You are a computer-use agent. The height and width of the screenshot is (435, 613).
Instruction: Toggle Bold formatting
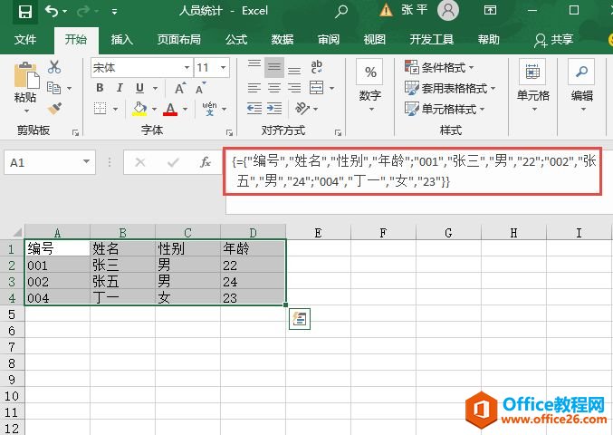click(x=100, y=88)
